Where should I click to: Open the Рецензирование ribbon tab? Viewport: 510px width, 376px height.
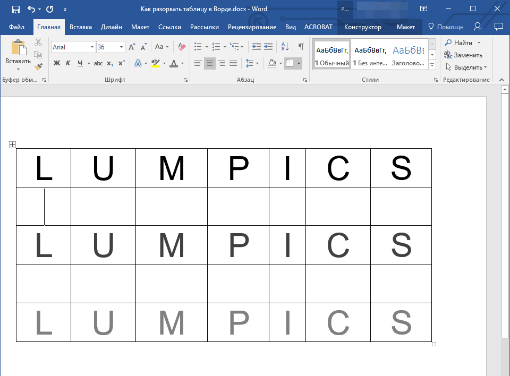pyautogui.click(x=252, y=27)
